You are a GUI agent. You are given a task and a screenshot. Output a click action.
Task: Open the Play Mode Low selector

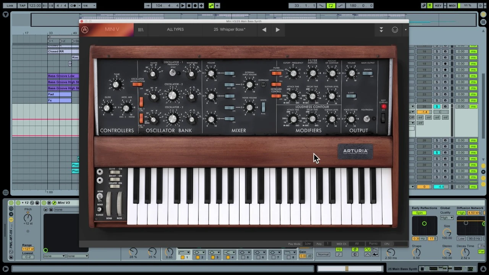[308, 244]
